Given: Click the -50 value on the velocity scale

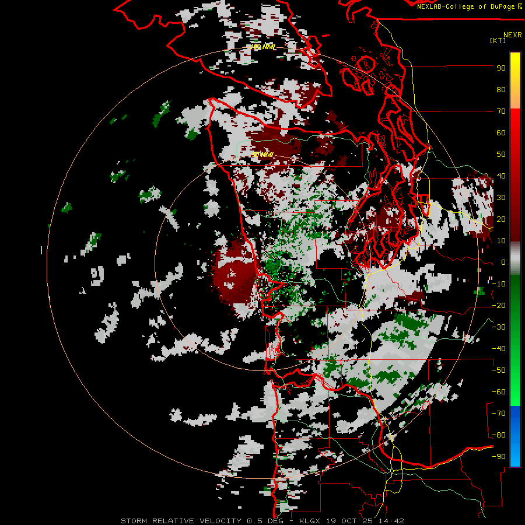Looking at the screenshot, I should click(499, 370).
